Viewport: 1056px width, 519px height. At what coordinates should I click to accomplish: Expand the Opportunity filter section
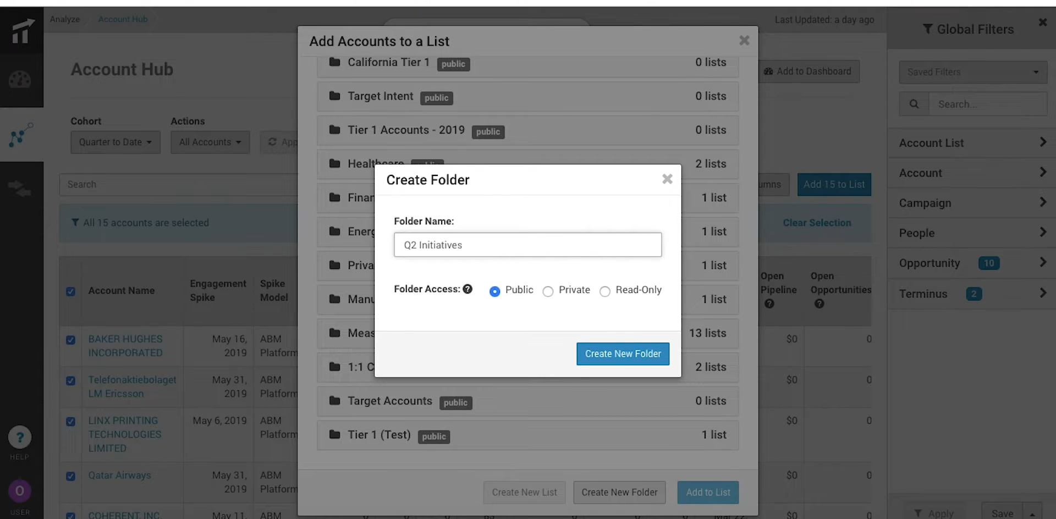971,263
